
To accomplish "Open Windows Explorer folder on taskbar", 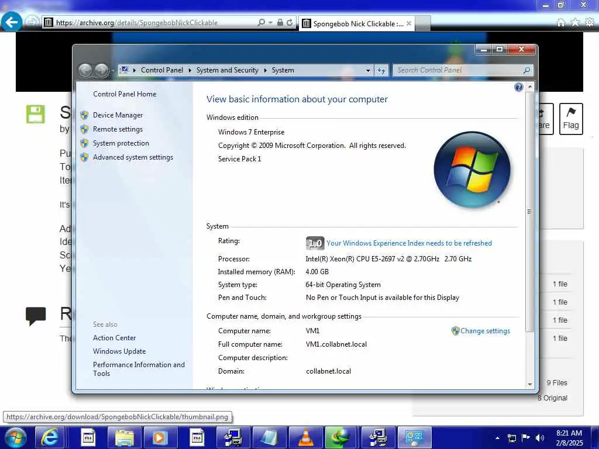I will [125, 437].
